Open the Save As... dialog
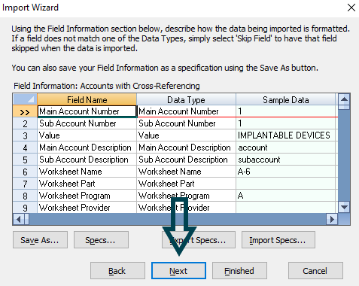Image resolution: width=359 pixels, height=286 pixels. 40,240
